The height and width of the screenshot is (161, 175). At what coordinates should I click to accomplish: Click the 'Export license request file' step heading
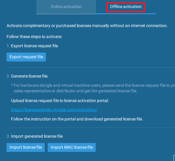point(35,46)
